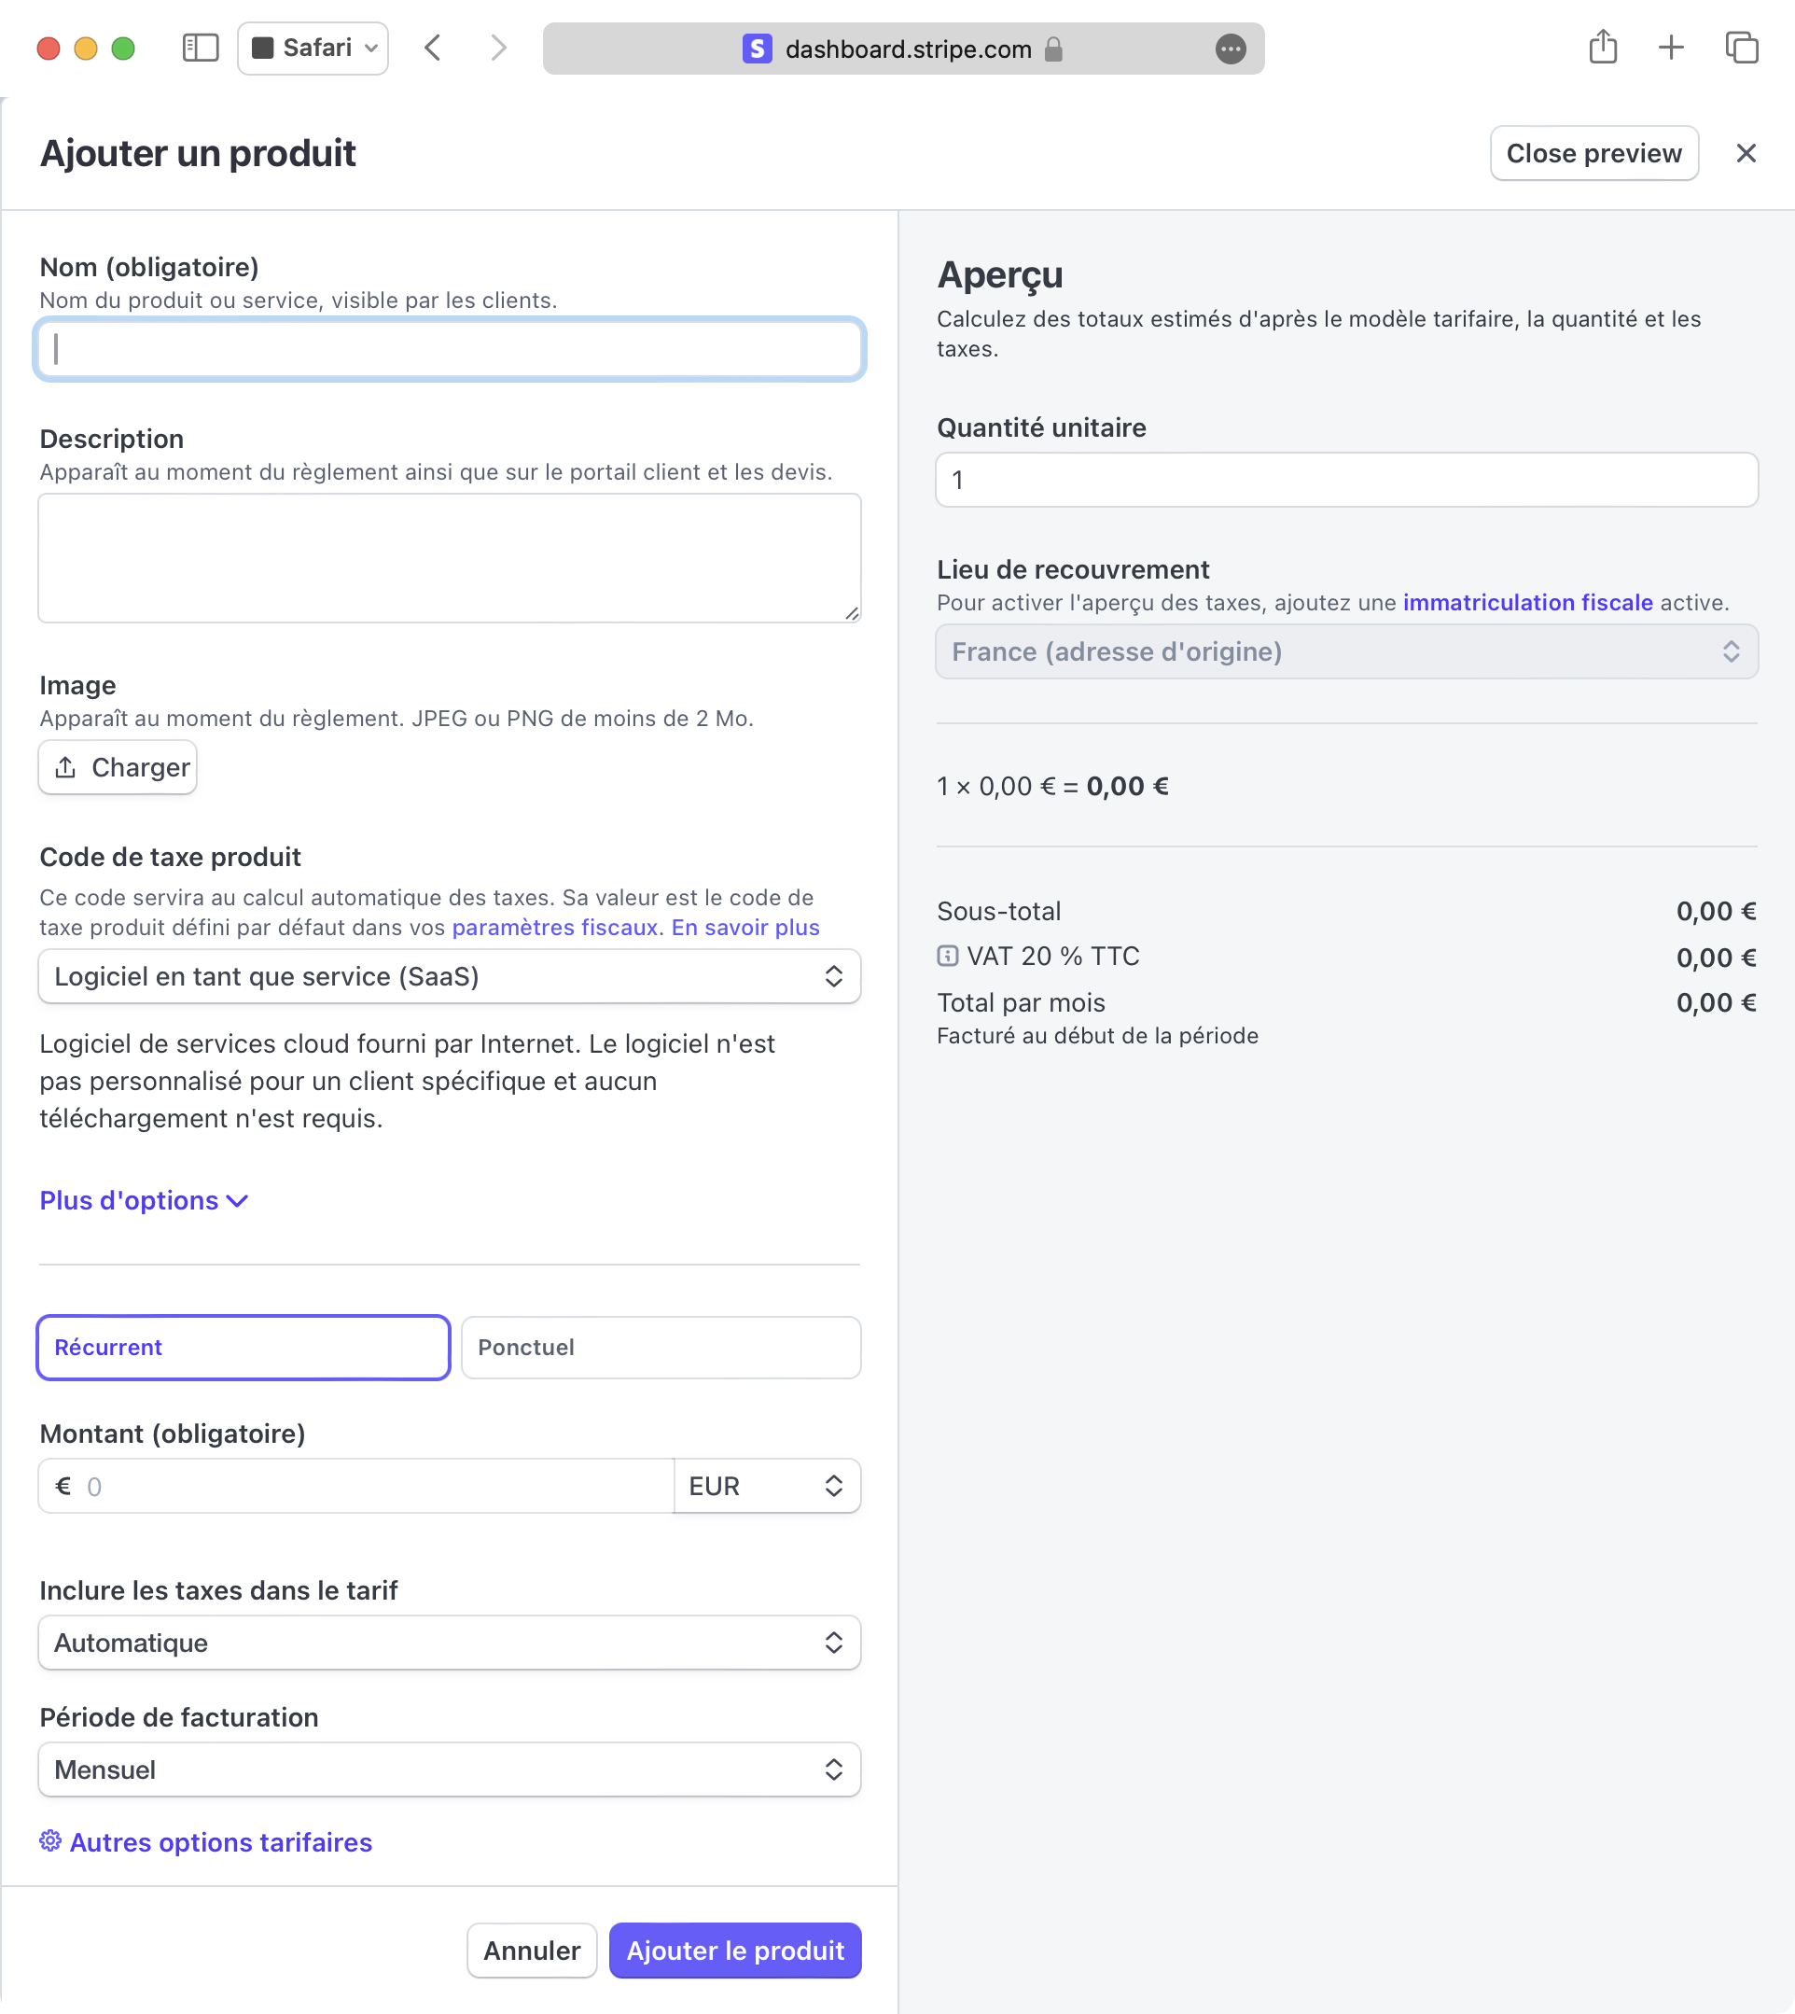
Task: Click the Close preview button
Action: [x=1593, y=153]
